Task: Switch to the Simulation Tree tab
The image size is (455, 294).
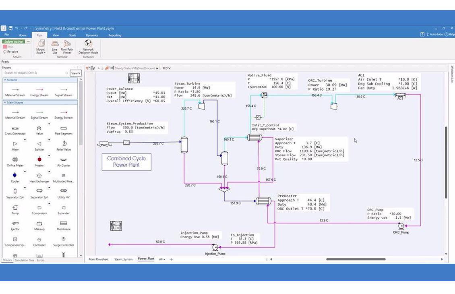Action: [x=25, y=260]
